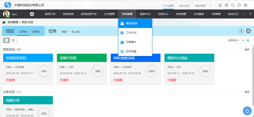Expand the chevron next to 费控管理
Screen dimensions: 254x117
point(211,6)
